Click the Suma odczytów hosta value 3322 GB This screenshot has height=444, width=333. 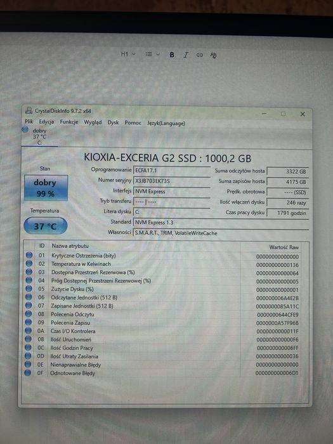pos(288,171)
